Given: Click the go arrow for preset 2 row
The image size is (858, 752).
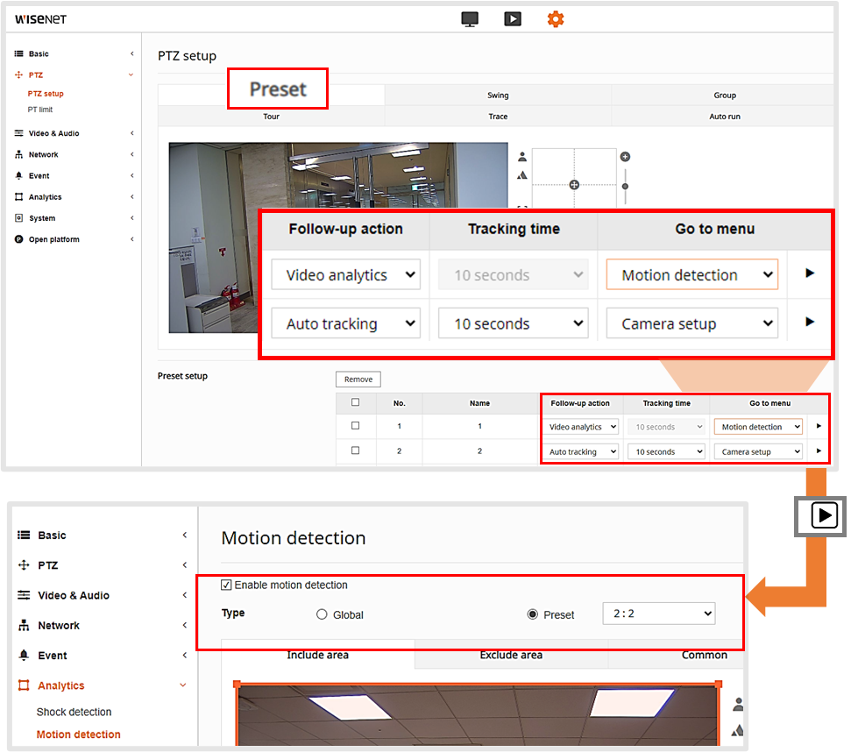Looking at the screenshot, I should (x=819, y=451).
